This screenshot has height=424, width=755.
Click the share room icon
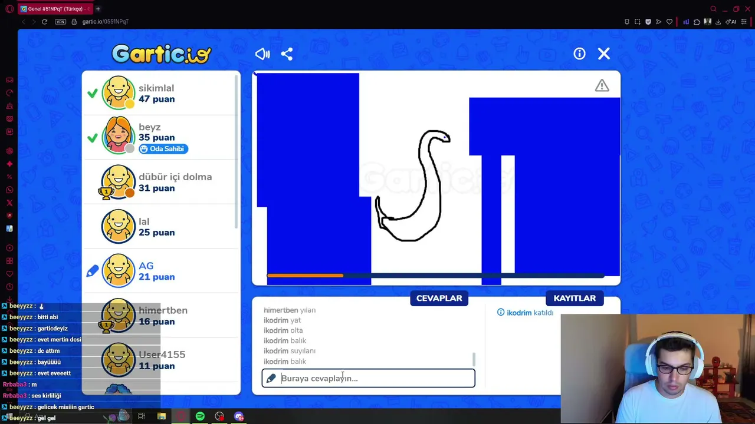[287, 54]
